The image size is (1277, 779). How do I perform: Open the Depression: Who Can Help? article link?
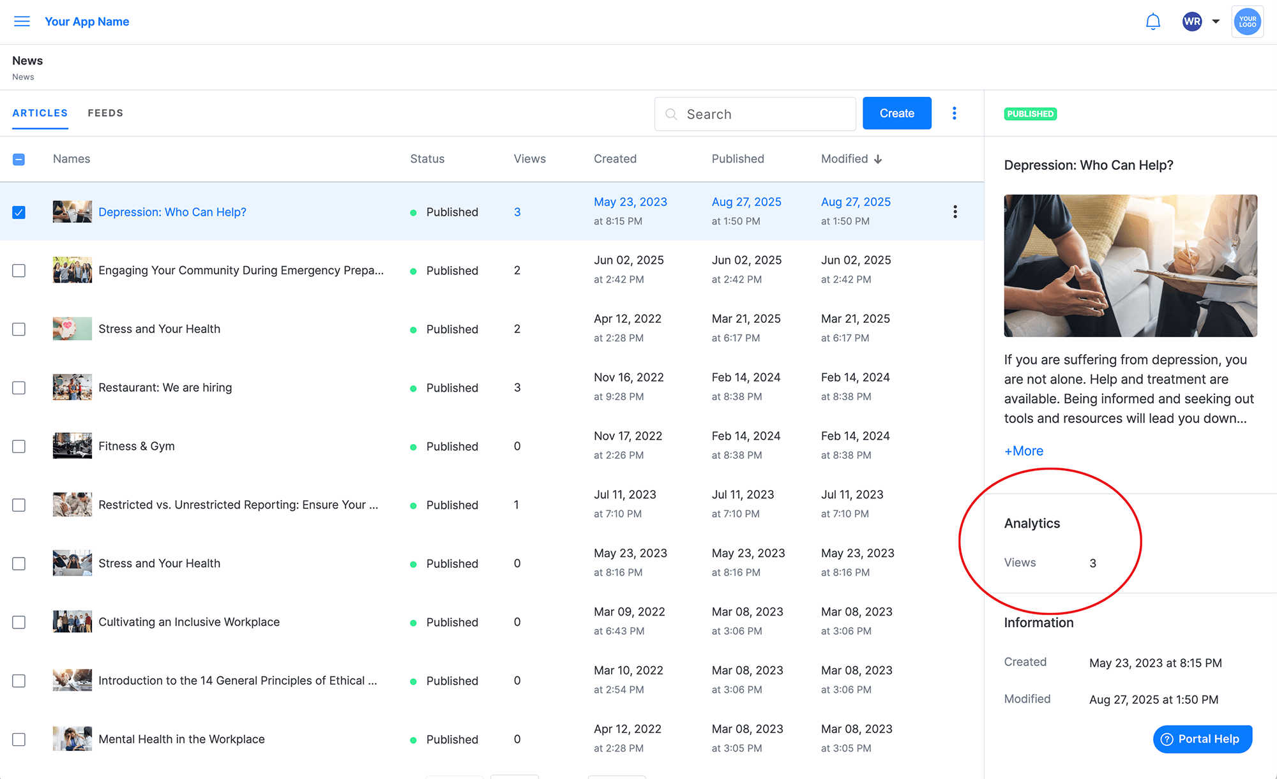pos(172,212)
